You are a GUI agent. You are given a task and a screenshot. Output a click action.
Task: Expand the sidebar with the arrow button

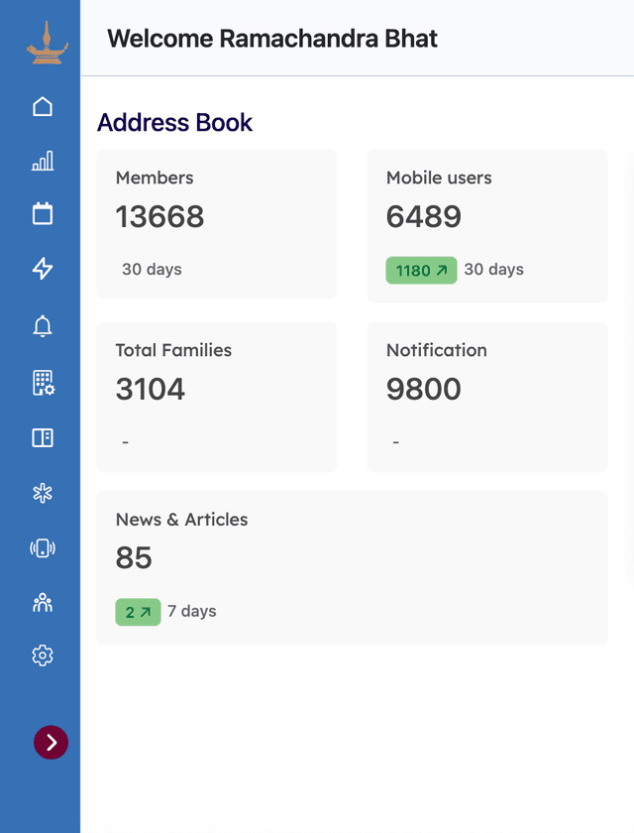51,742
